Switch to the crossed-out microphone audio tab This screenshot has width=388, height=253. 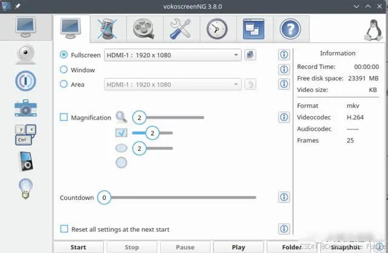(107, 29)
